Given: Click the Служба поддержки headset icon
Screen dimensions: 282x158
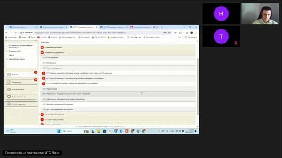Looking at the screenshot, I should click(9, 104).
